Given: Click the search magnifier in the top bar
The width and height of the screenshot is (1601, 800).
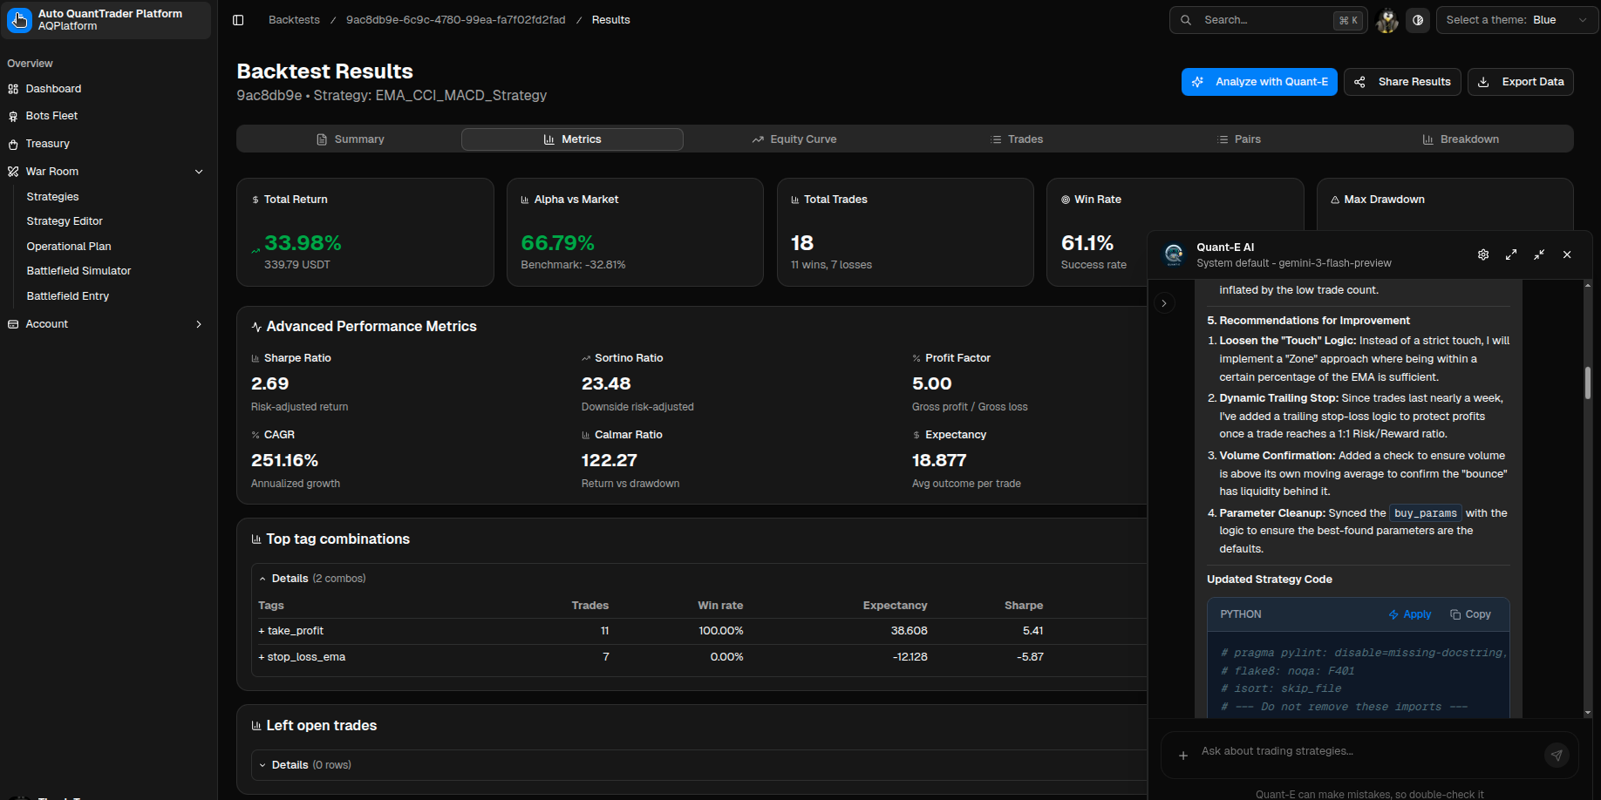Looking at the screenshot, I should coord(1186,19).
